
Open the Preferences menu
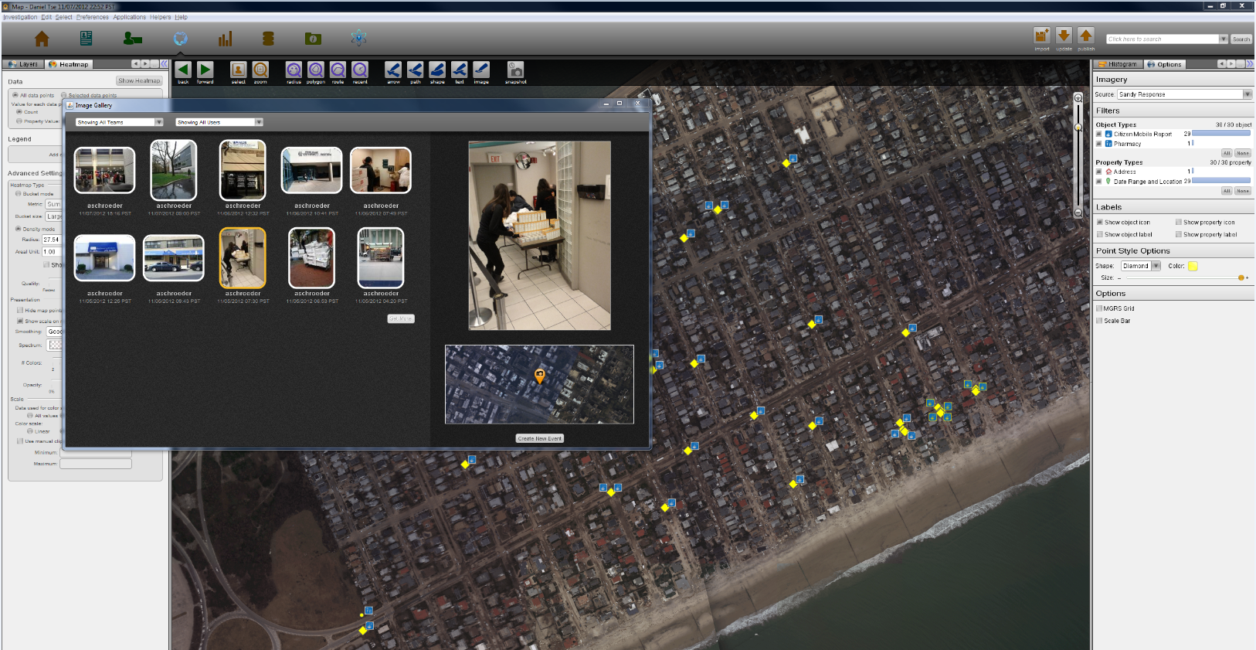tap(93, 17)
